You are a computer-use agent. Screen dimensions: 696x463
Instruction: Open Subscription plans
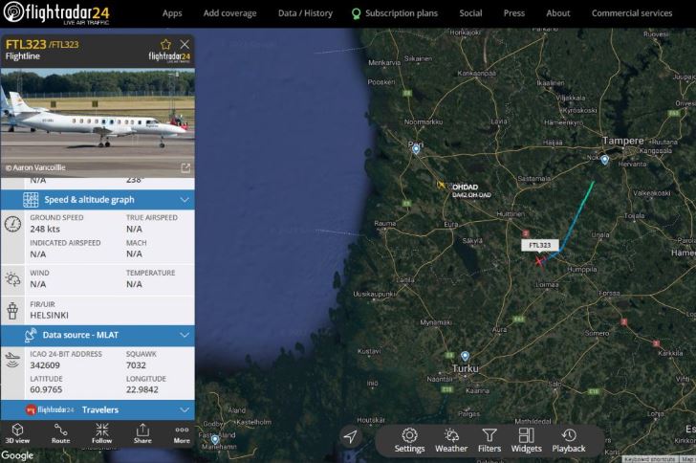[x=395, y=13]
